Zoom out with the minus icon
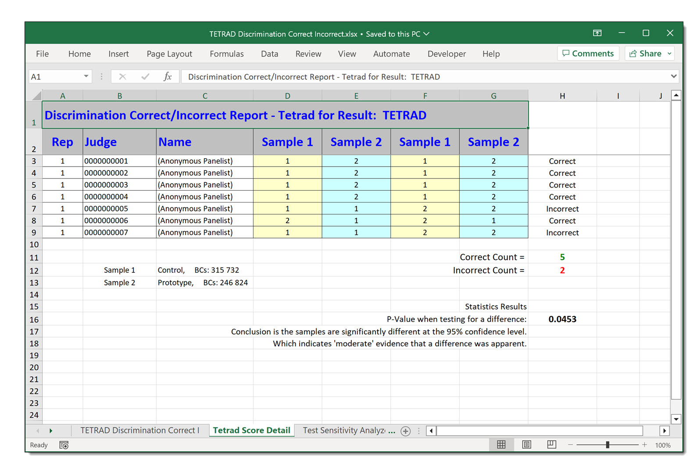690x459 pixels. [570, 445]
